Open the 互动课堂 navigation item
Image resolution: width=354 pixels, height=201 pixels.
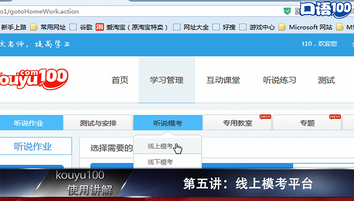pyautogui.click(x=223, y=80)
